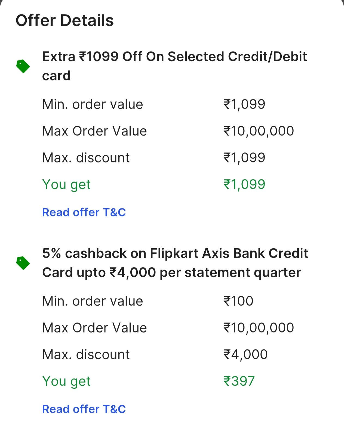Click Max Order Value label under the ₹1099 offer
The width and height of the screenshot is (344, 441).
coord(94,131)
